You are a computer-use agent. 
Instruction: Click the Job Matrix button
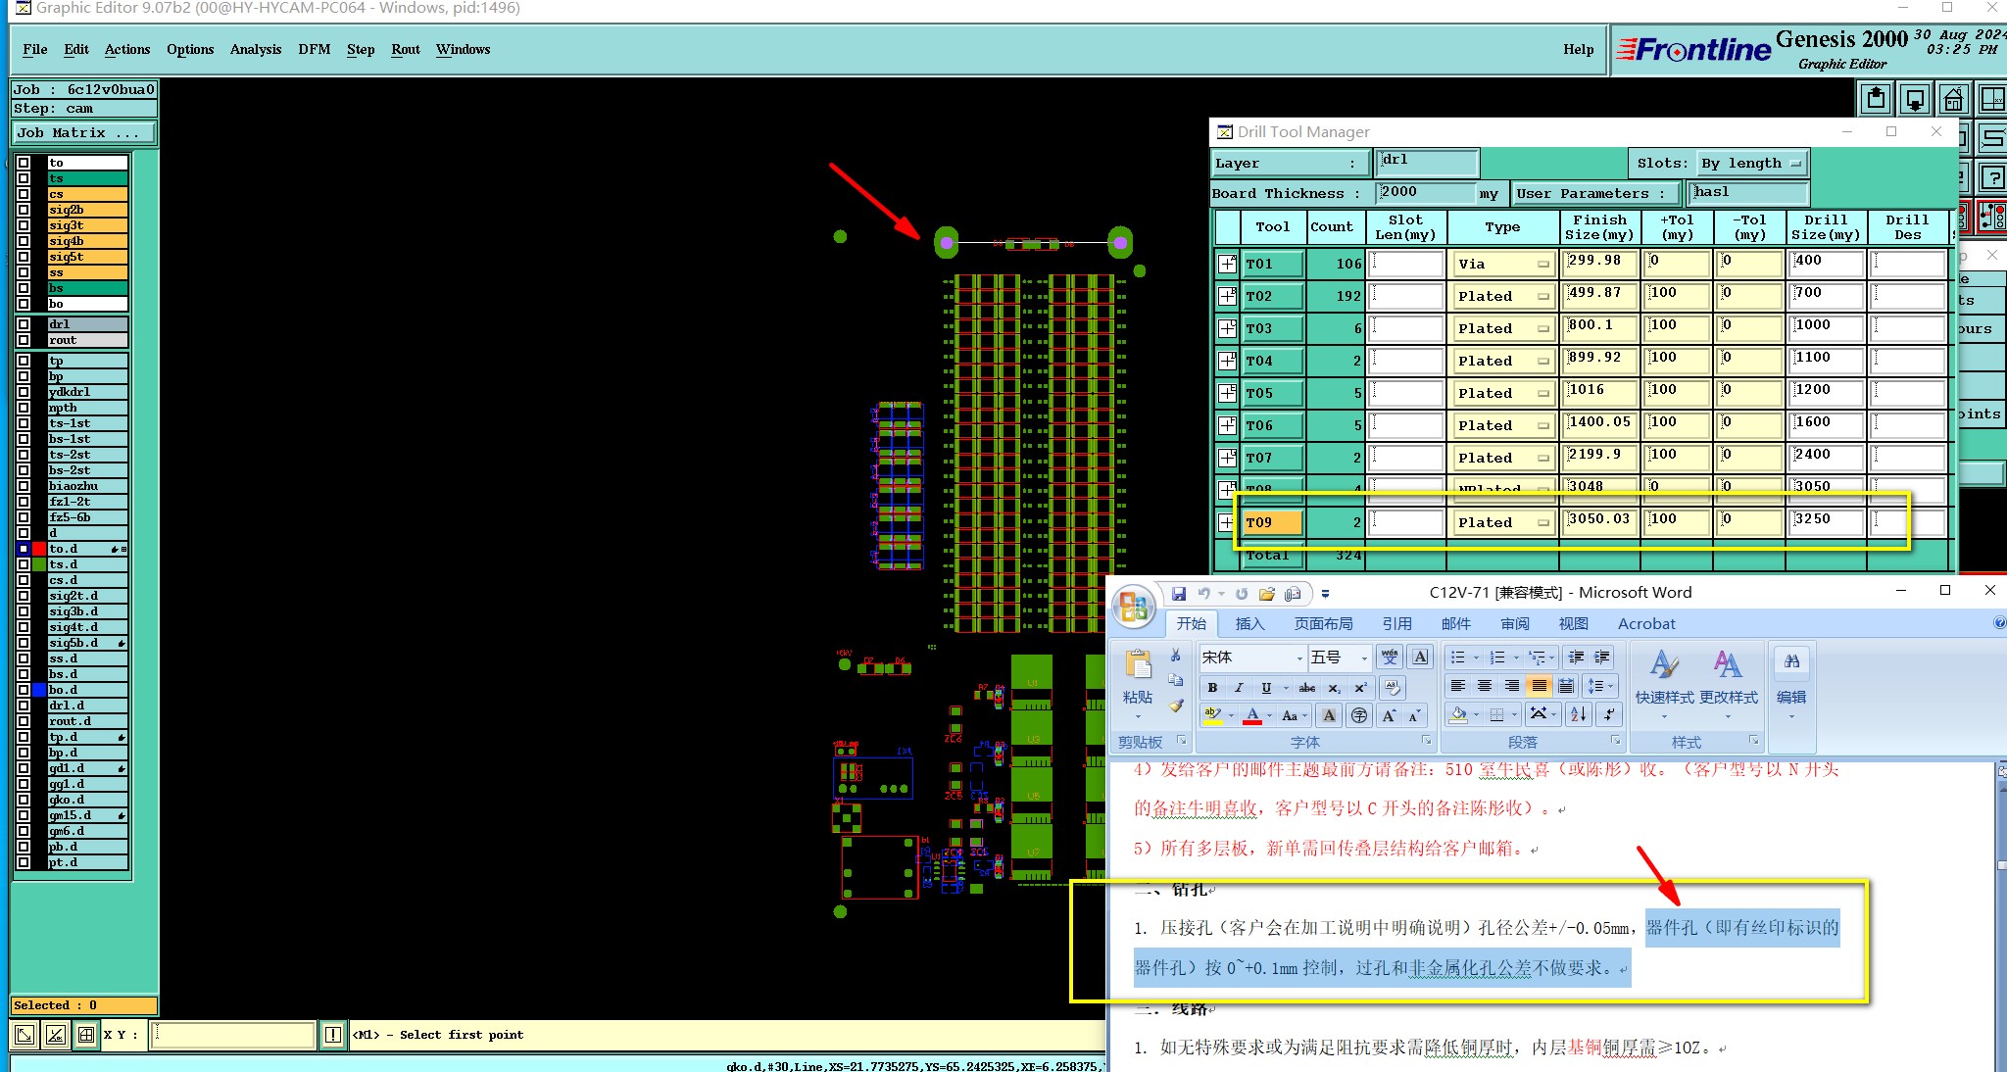[x=83, y=132]
